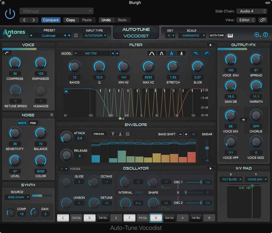This screenshot has width=272, height=233.
Task: Click the envelope import down-arrow icon
Action: [120, 133]
